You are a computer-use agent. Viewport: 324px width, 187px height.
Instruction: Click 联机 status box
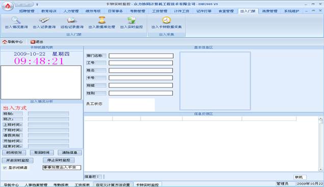[300, 177]
